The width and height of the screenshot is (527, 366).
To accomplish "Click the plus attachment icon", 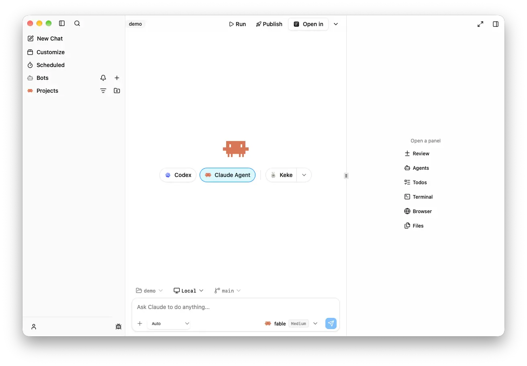I will (140, 323).
